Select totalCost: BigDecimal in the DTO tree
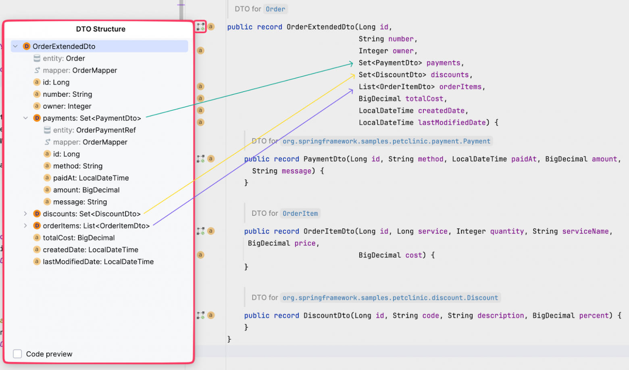Image resolution: width=629 pixels, height=370 pixels. [79, 238]
